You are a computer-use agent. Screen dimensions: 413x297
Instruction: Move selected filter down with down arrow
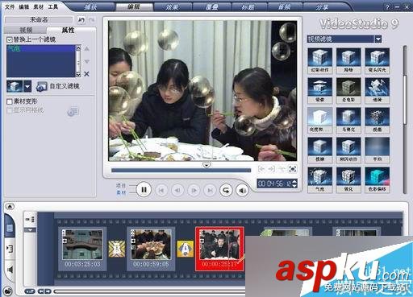click(x=86, y=61)
